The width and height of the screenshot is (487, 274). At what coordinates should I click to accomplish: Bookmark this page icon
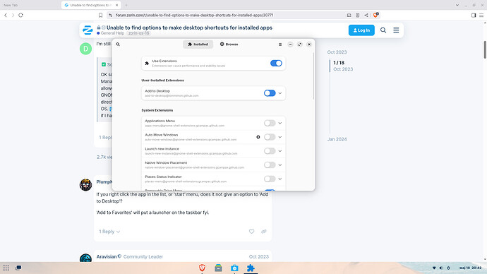(101, 15)
